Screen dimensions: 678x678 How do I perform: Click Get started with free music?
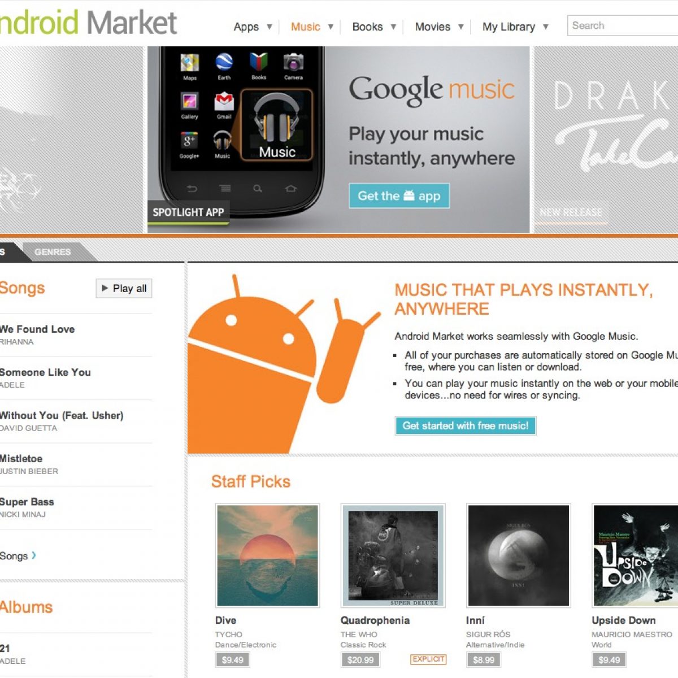466,425
